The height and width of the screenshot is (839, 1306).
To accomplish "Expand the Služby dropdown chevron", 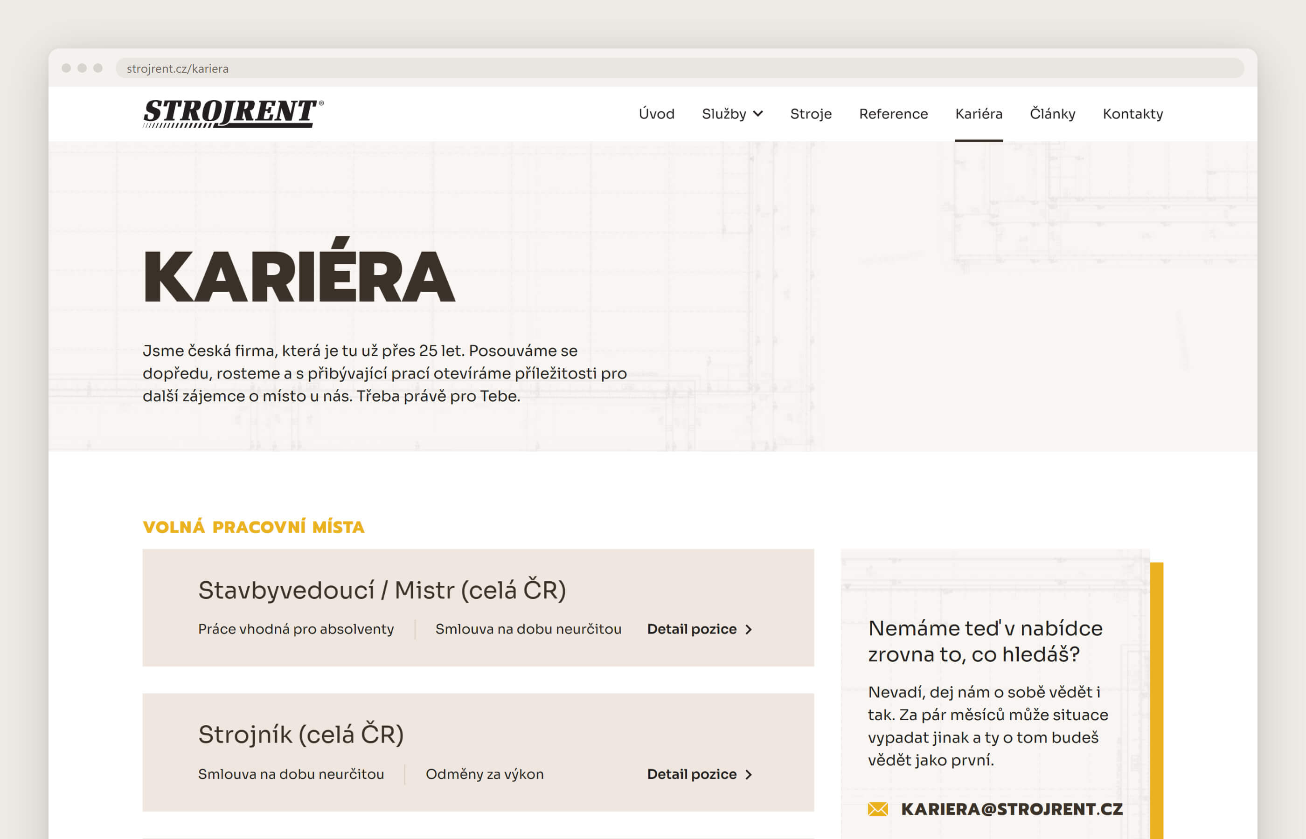I will pyautogui.click(x=757, y=114).
